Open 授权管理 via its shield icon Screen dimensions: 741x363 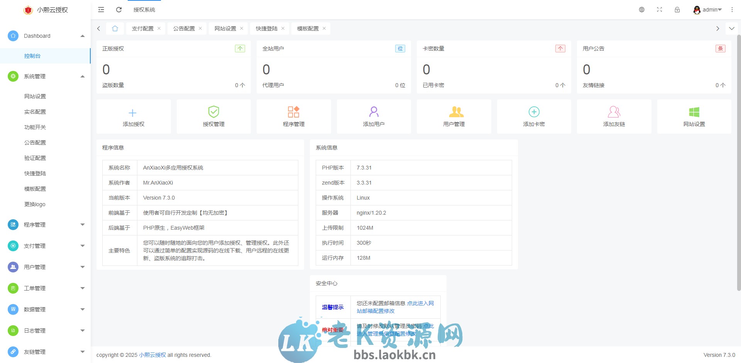coord(213,112)
